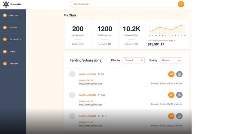Approve submission with 1000 views
229x134 pixels.
[x=171, y=95]
